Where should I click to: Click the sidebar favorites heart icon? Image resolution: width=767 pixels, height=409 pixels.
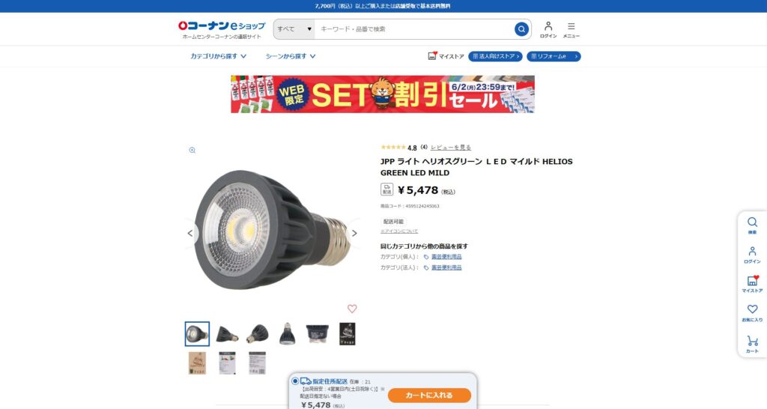pos(752,313)
